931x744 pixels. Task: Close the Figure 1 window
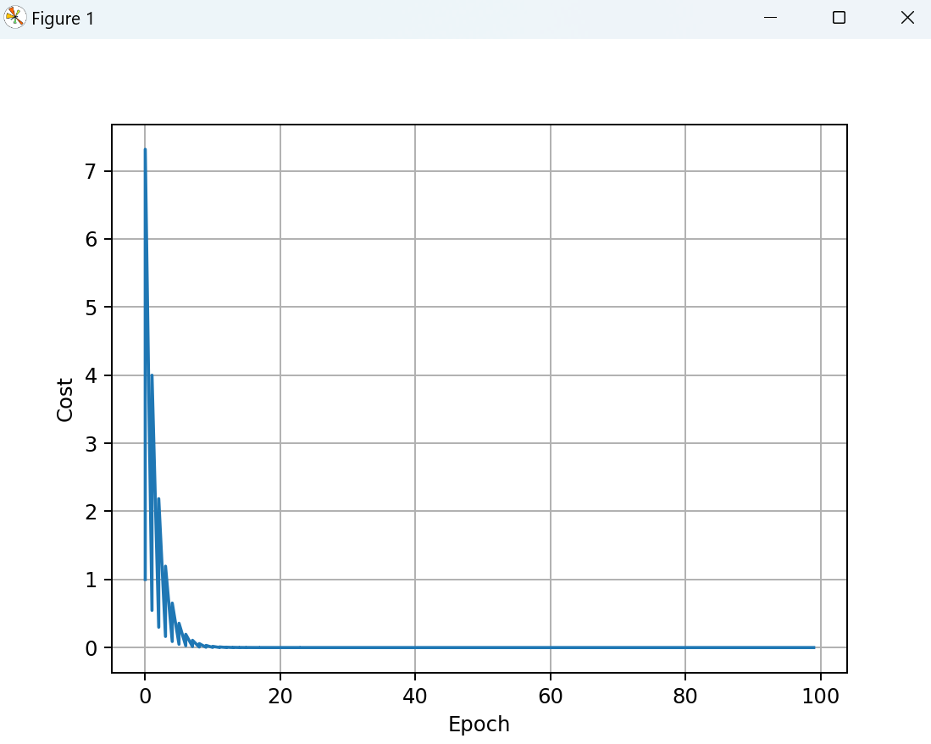click(907, 18)
